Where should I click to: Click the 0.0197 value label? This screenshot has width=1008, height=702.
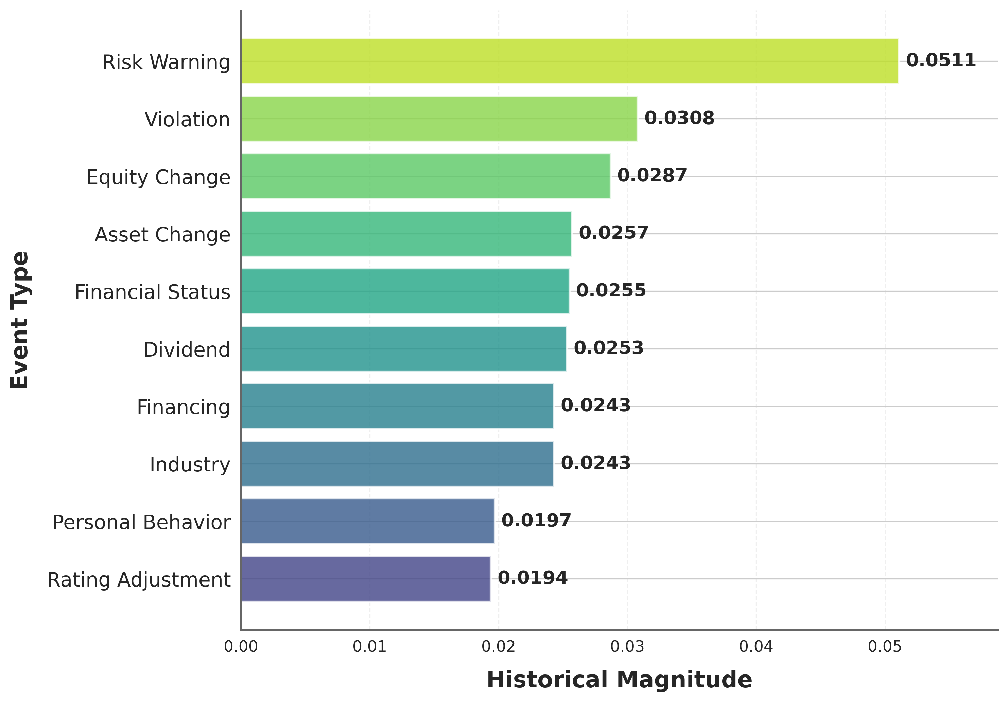[536, 520]
